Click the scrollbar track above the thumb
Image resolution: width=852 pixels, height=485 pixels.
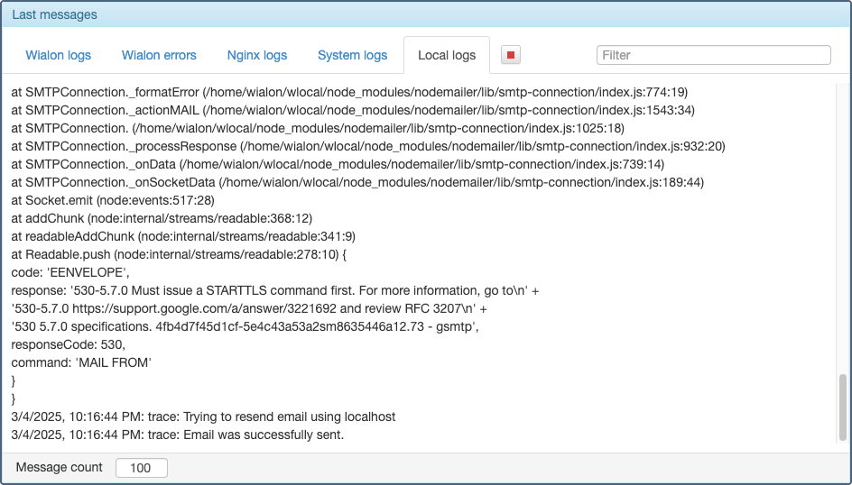click(x=843, y=225)
